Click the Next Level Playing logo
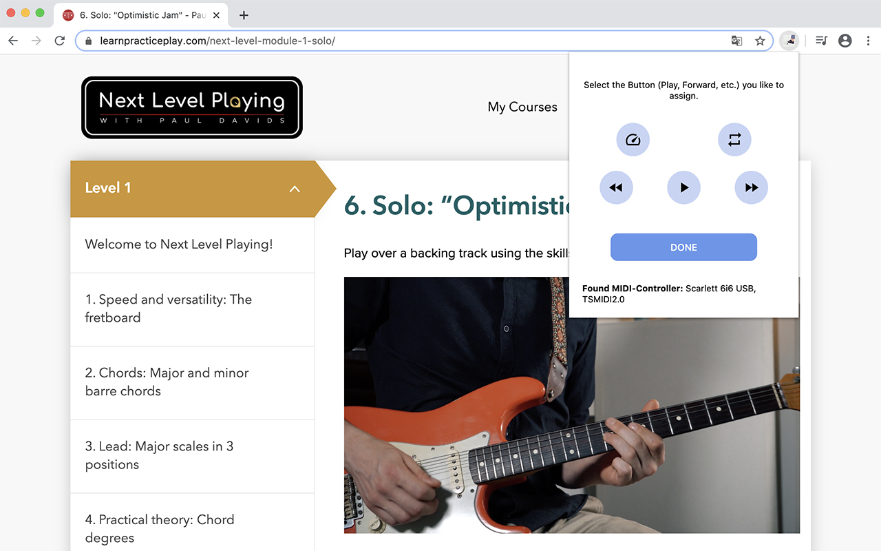This screenshot has width=881, height=551. click(192, 107)
